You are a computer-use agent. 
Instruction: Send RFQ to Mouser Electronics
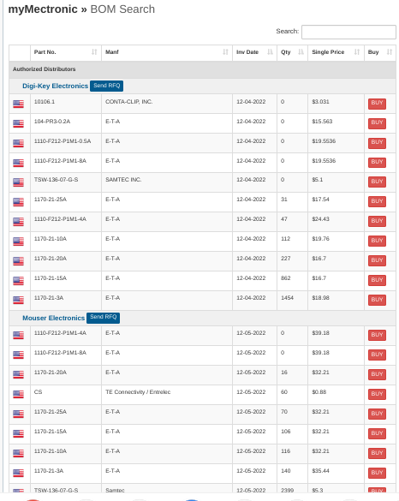(104, 317)
